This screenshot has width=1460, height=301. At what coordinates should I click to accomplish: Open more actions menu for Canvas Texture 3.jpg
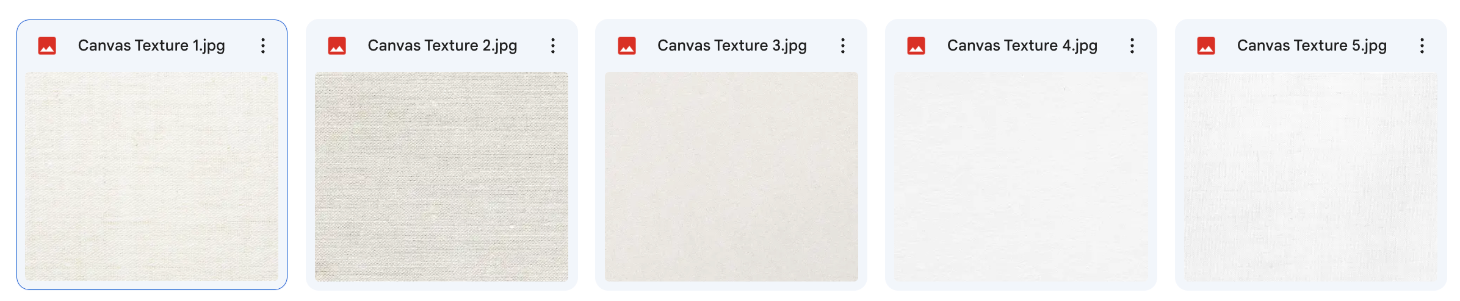(843, 46)
